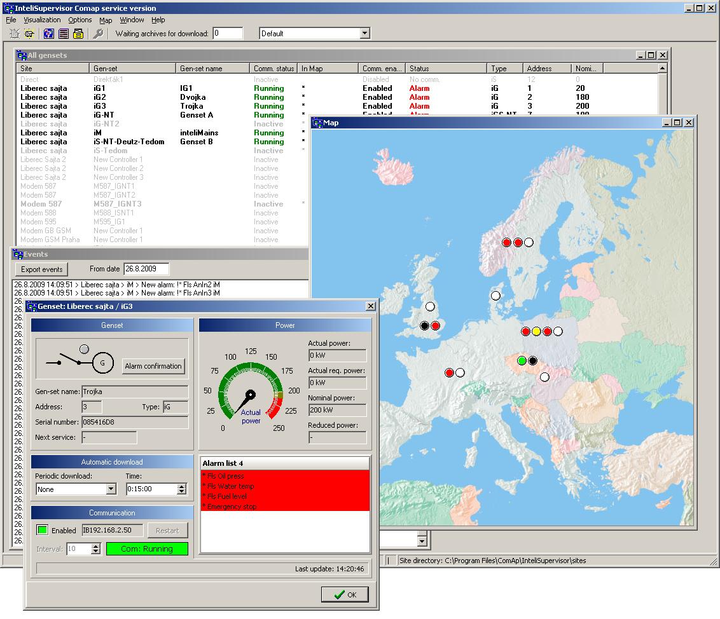Viewport: 720px width, 619px height.
Task: Click the IB192.168.2.50 address field
Action: coord(113,530)
